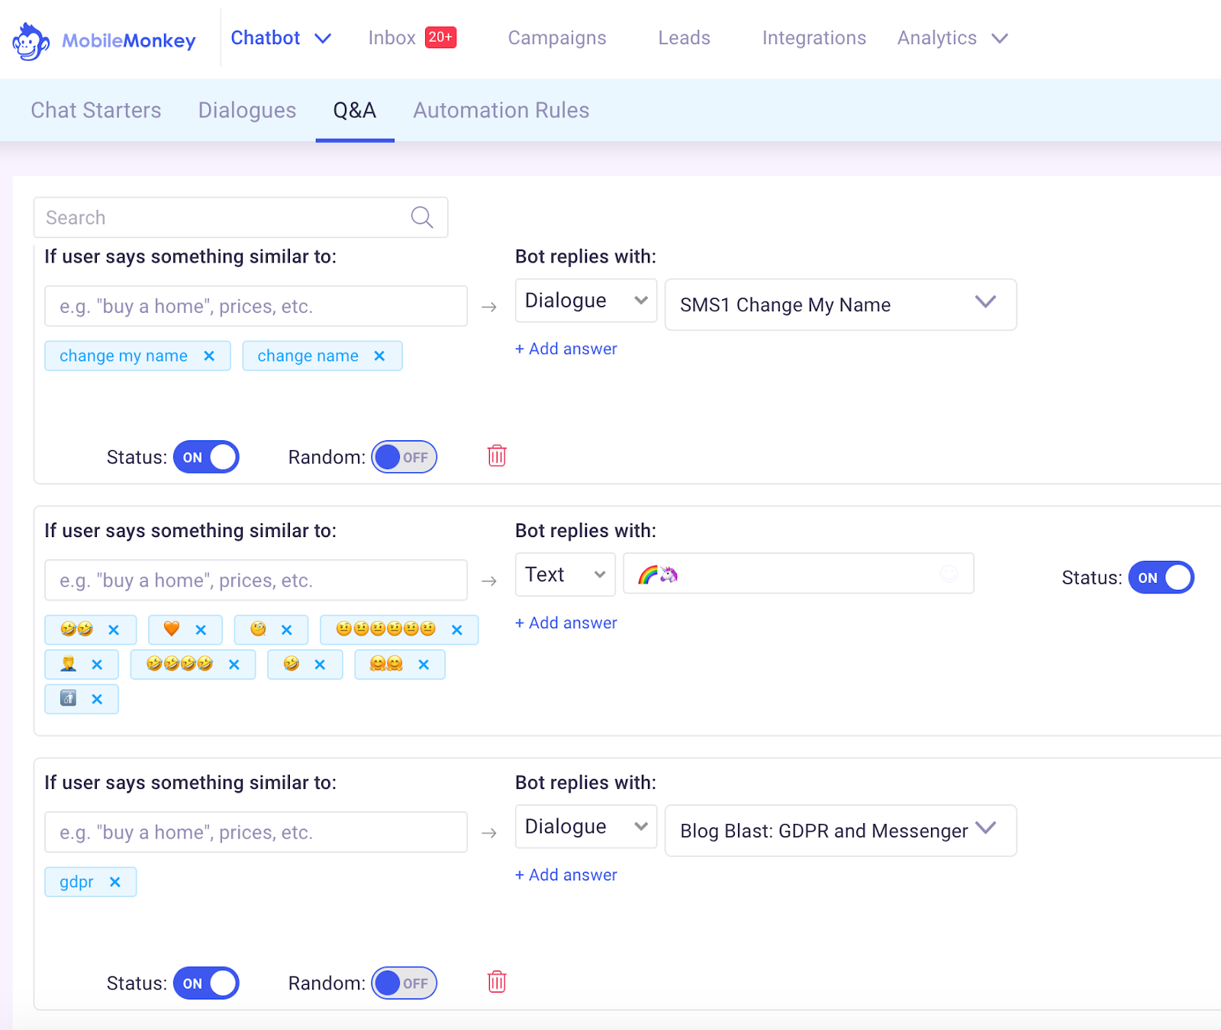Navigate to Integrations
The image size is (1221, 1030).
coord(814,38)
